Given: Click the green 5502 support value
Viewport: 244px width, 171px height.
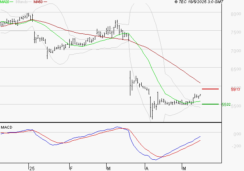Looking at the screenshot, I should 226,105.
